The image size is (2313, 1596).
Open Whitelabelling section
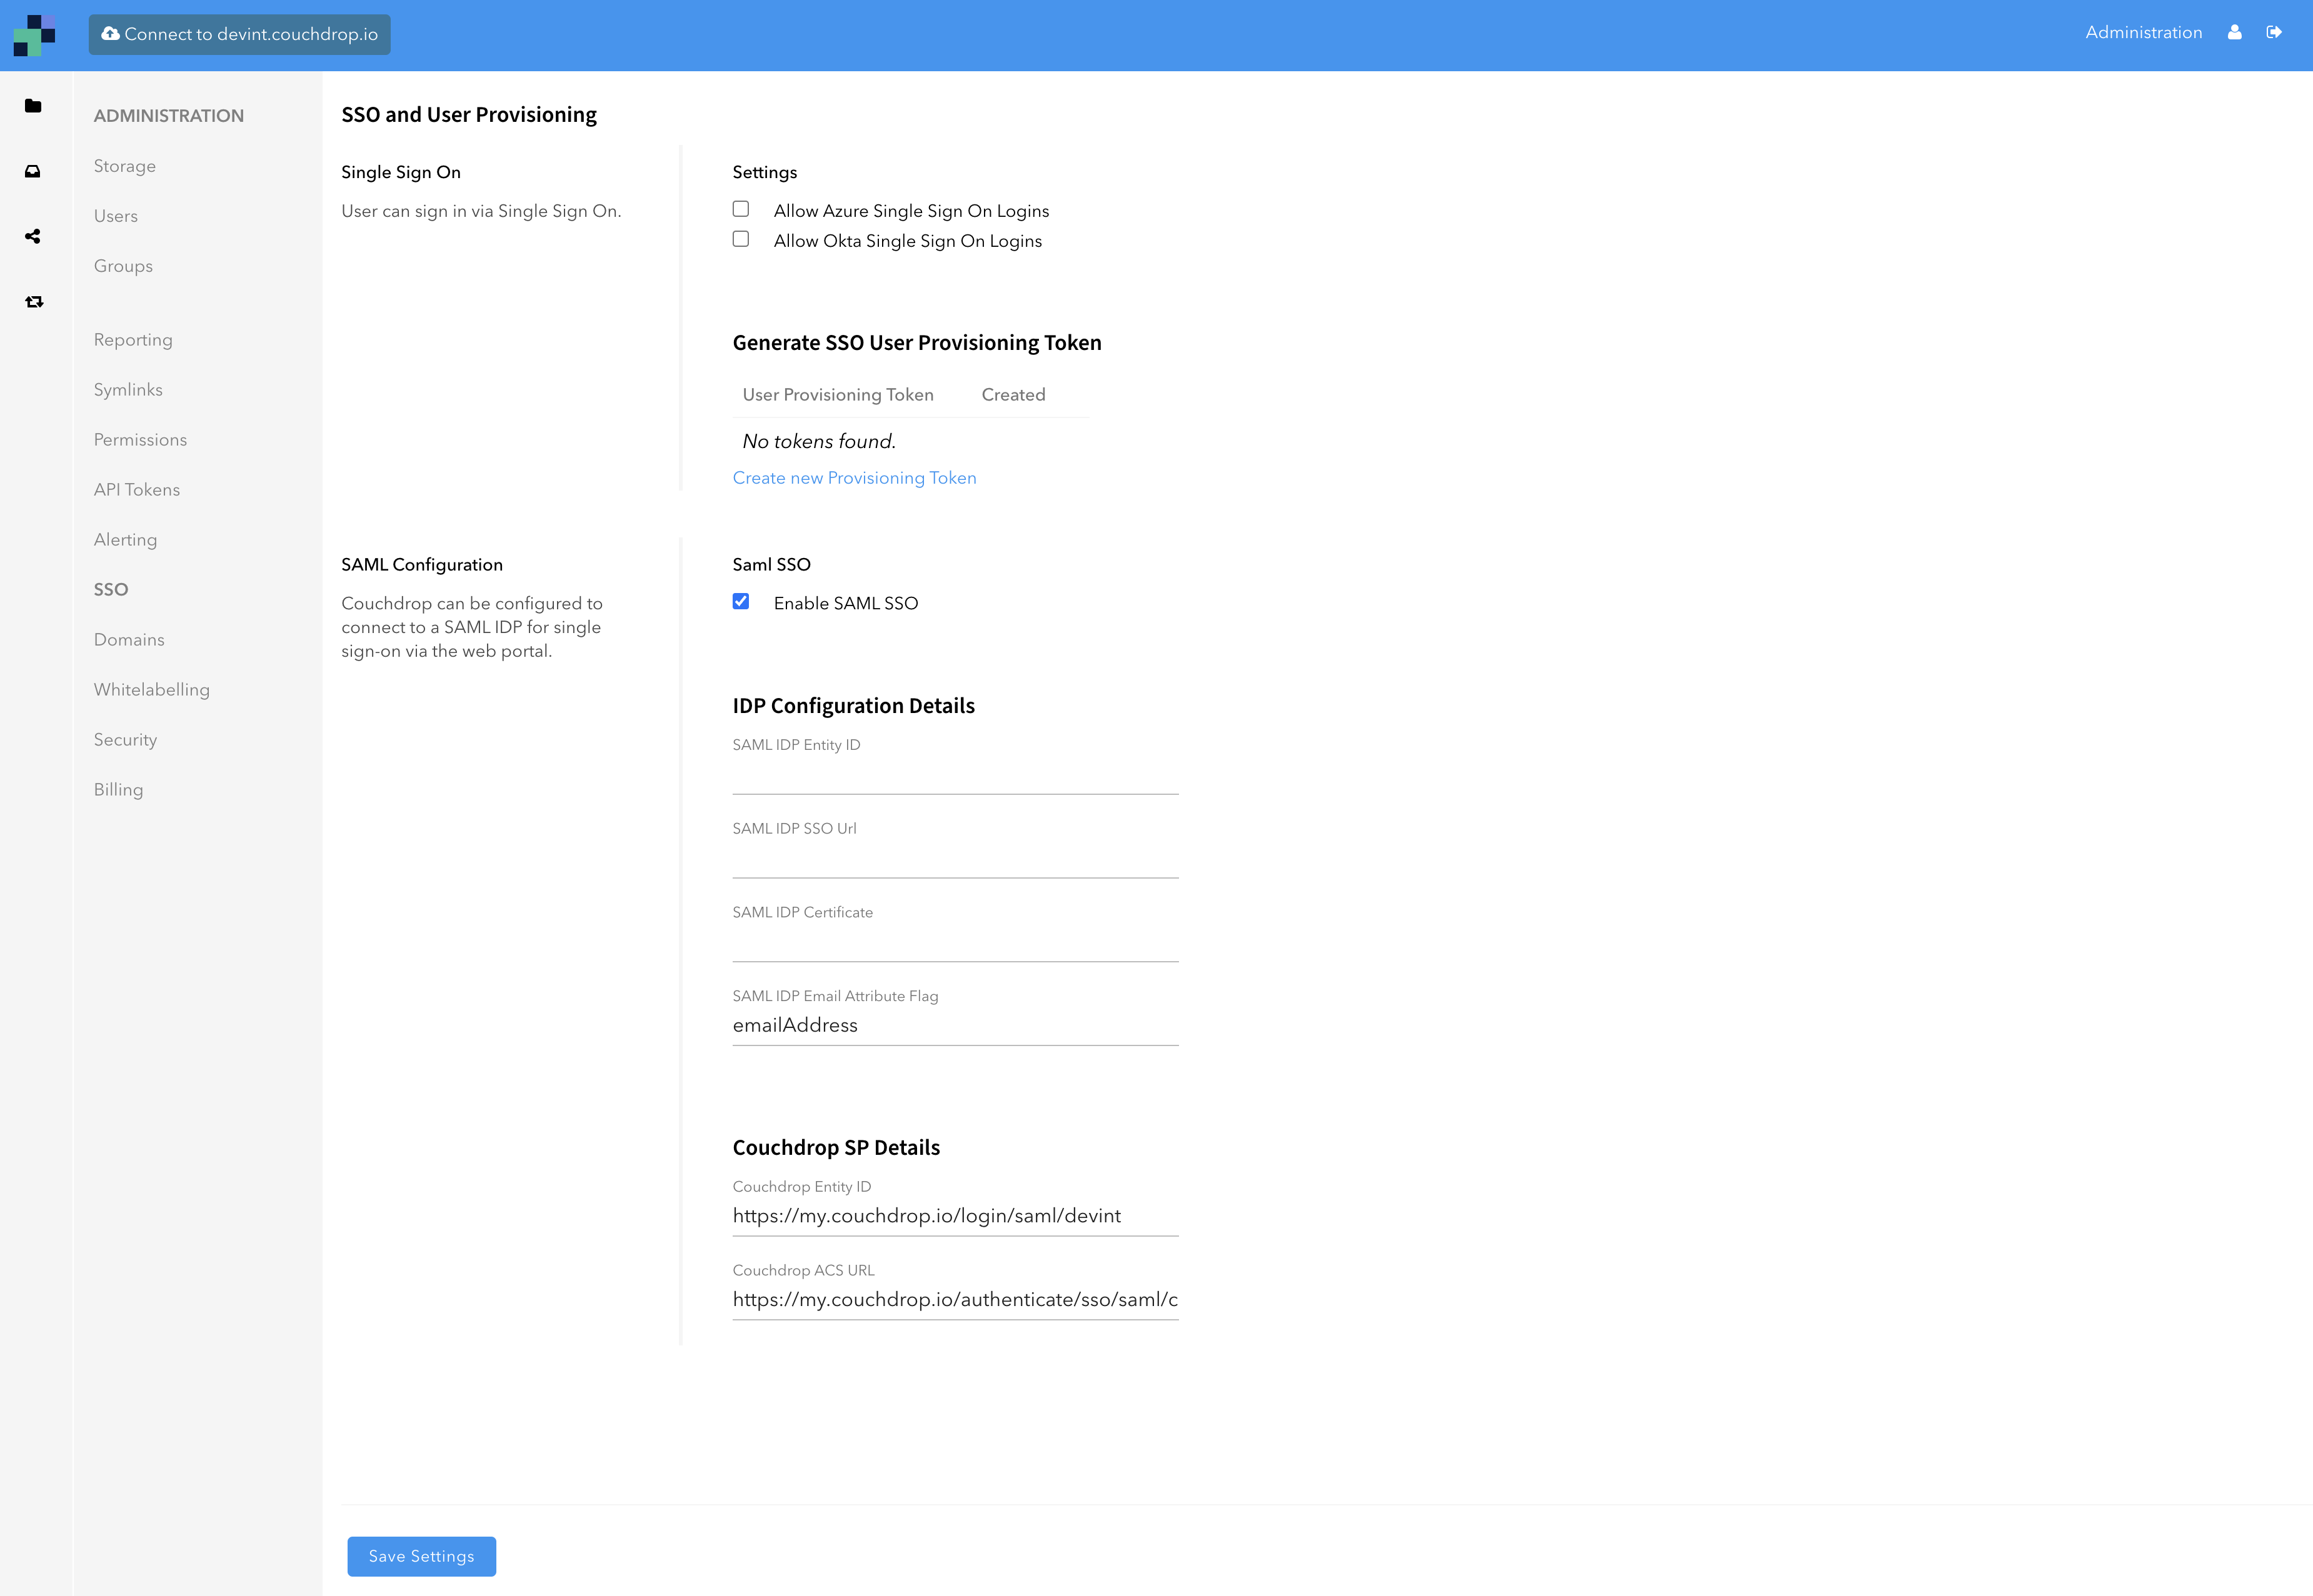pos(152,690)
